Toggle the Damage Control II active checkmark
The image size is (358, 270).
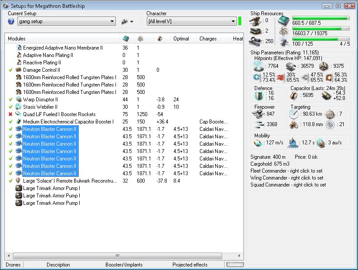[10, 70]
